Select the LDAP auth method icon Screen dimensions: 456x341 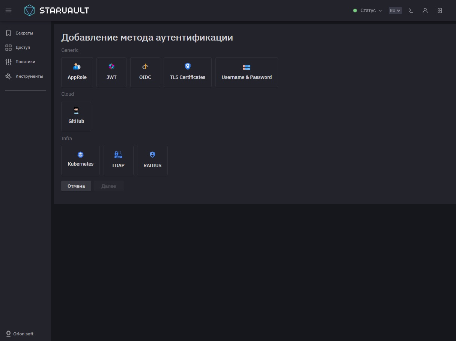118,155
